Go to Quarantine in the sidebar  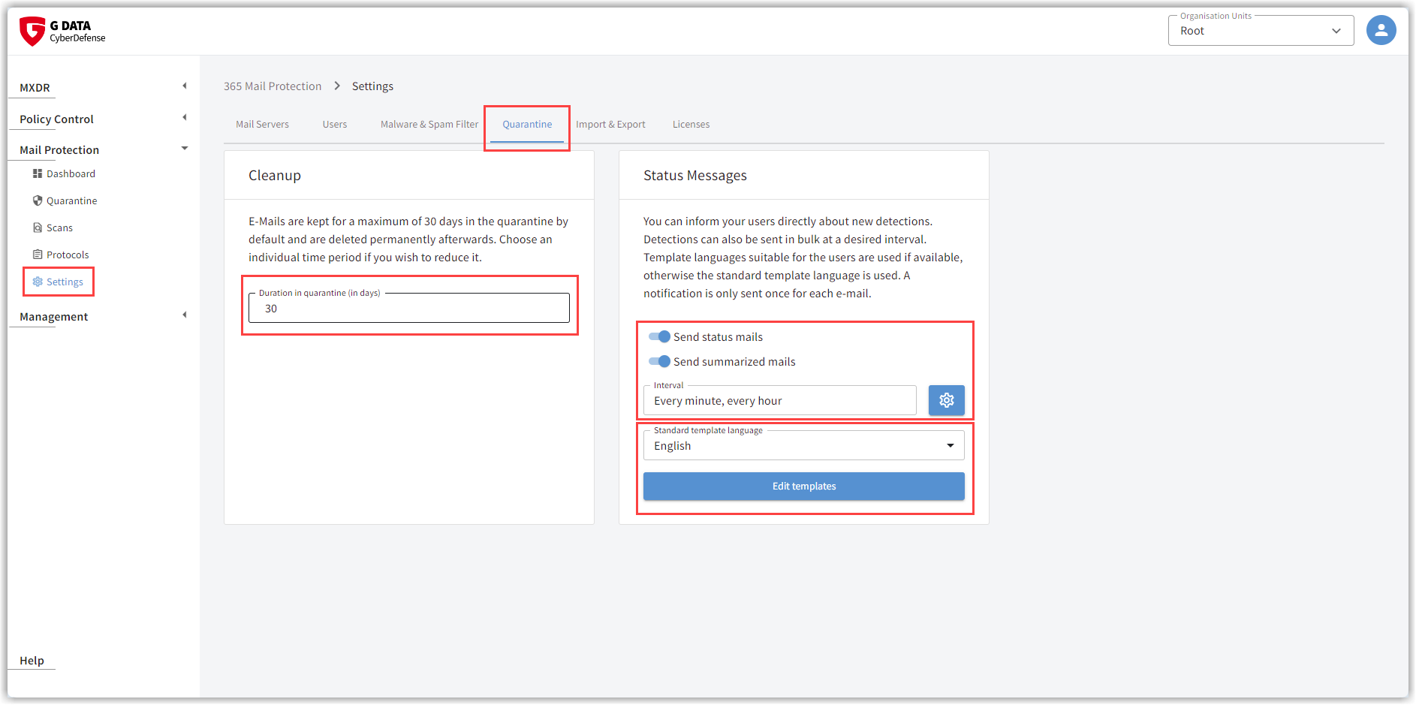click(x=71, y=201)
